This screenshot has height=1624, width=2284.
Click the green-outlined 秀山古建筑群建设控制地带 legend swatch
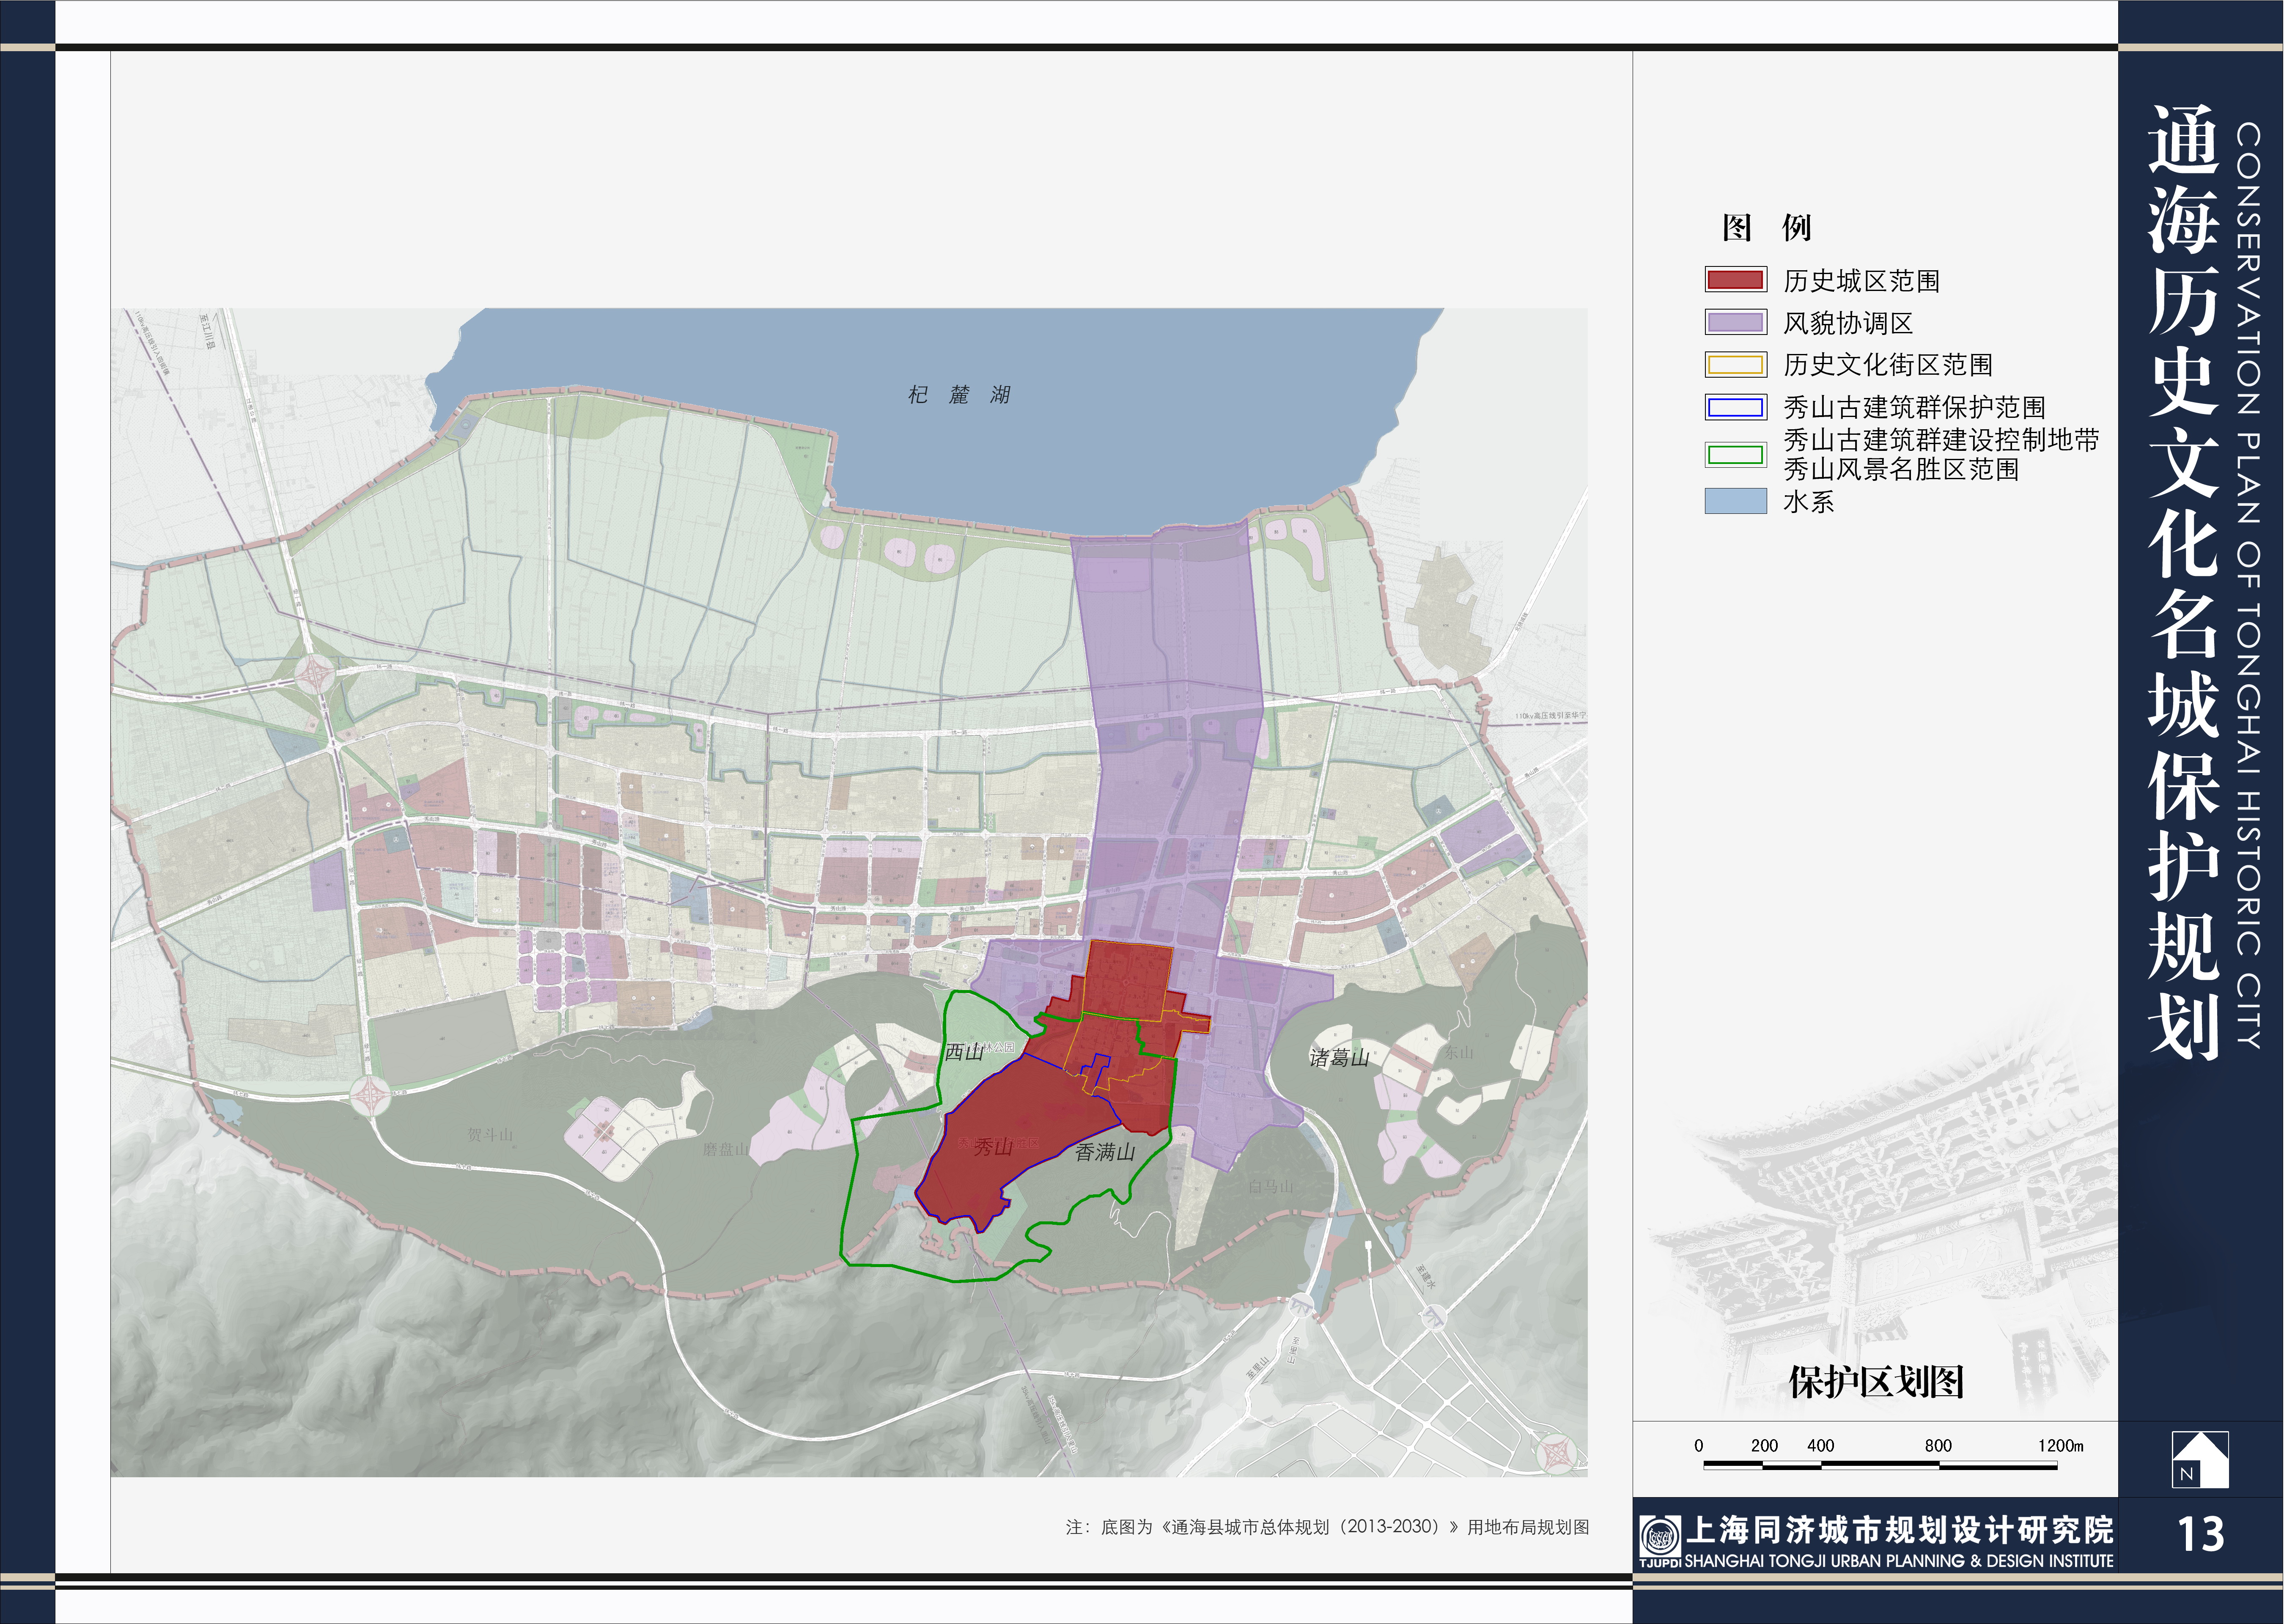coord(1735,455)
